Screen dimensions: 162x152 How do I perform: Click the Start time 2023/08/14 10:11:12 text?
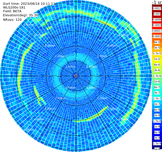click(29, 4)
